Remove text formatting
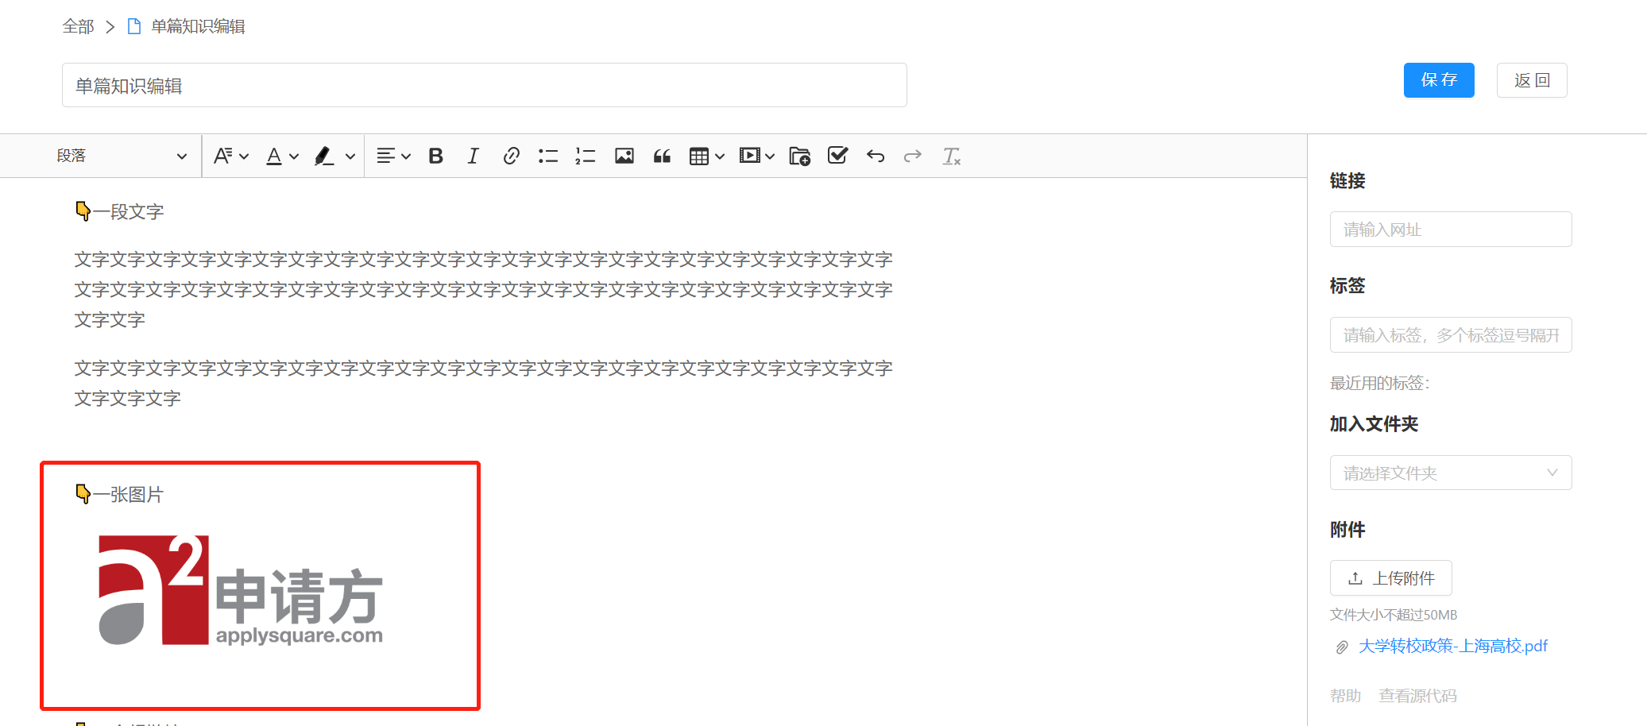 (951, 156)
